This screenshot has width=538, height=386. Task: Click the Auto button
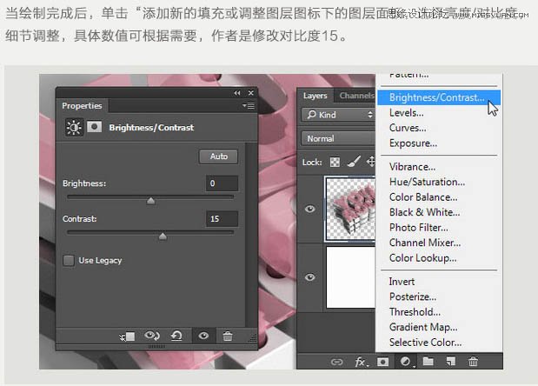[218, 156]
